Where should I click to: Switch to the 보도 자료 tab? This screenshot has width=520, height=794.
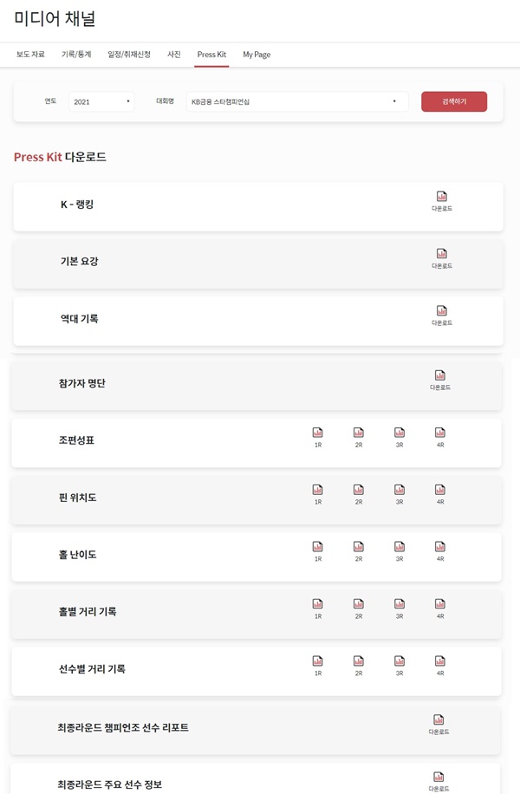point(30,55)
